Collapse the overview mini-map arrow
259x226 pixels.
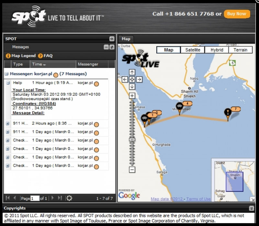[253, 199]
